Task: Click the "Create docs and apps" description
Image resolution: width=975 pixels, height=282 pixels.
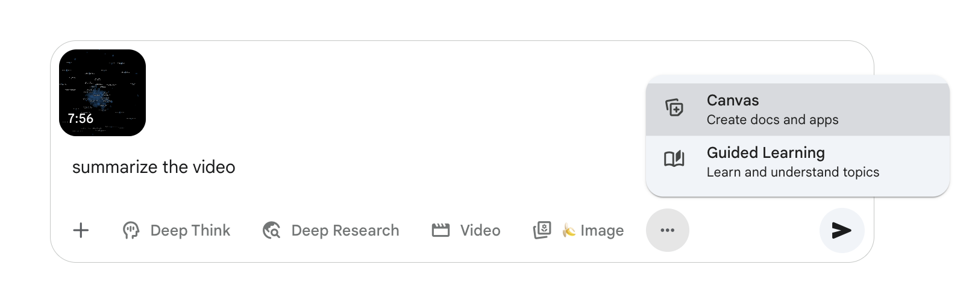Action: coord(772,120)
